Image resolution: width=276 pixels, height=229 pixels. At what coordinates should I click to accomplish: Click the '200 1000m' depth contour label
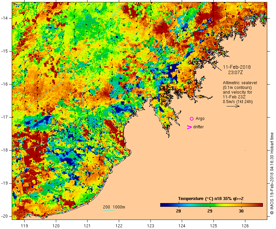coord(114,207)
